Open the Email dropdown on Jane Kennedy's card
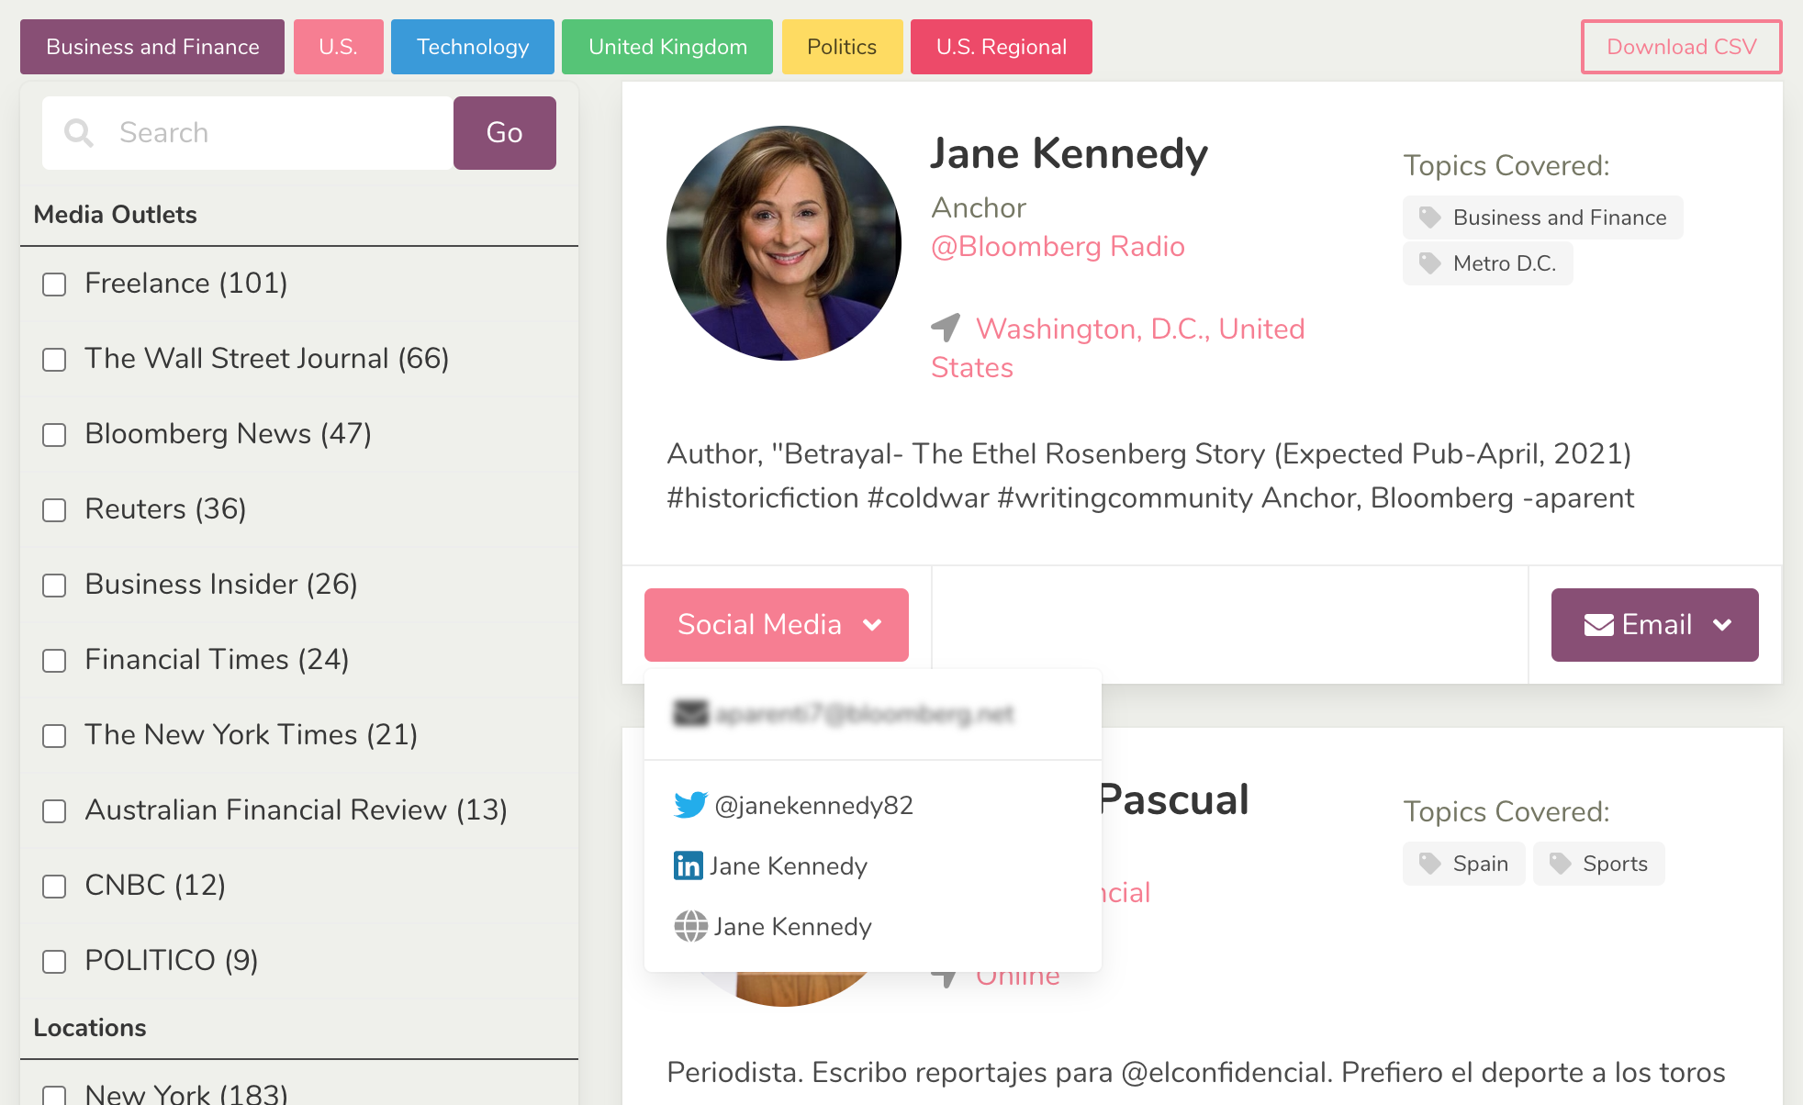The height and width of the screenshot is (1105, 1803). click(x=1652, y=625)
